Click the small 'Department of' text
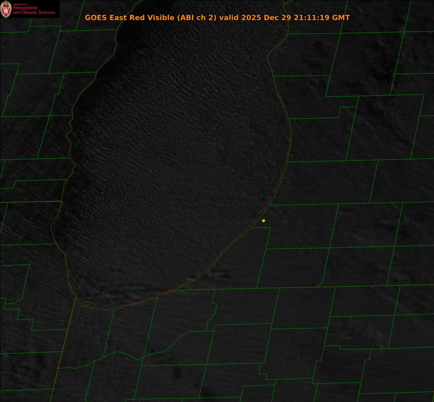 [x=20, y=4]
